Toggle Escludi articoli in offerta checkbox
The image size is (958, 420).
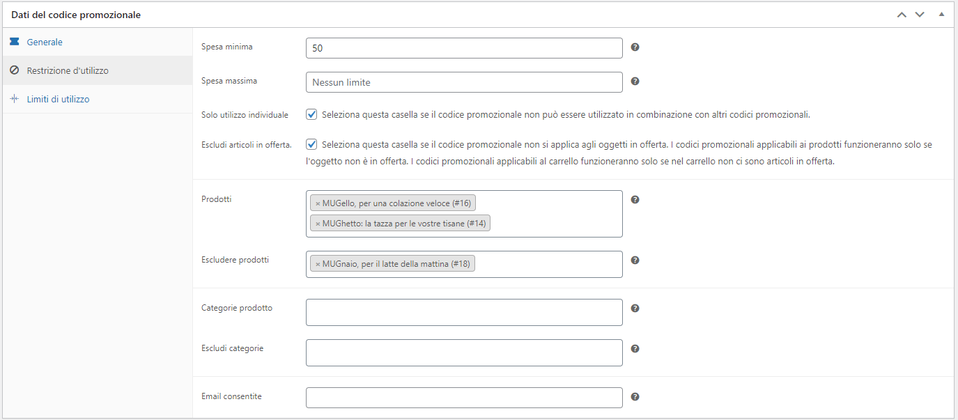pos(311,145)
